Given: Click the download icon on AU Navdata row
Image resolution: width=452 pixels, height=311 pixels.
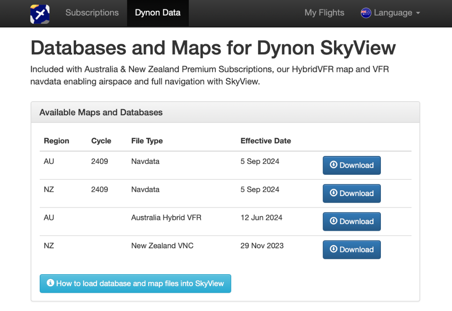Looking at the screenshot, I should tap(334, 165).
